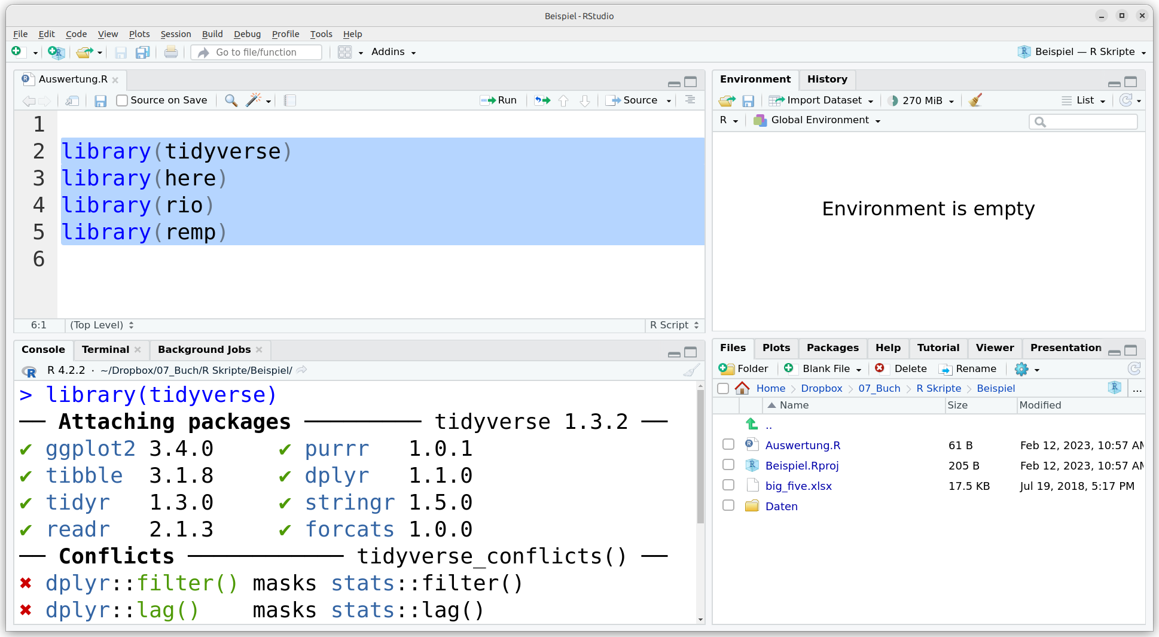Viewport: 1159px width, 637px height.
Task: Click the browse path ellipsis button
Action: point(1137,389)
